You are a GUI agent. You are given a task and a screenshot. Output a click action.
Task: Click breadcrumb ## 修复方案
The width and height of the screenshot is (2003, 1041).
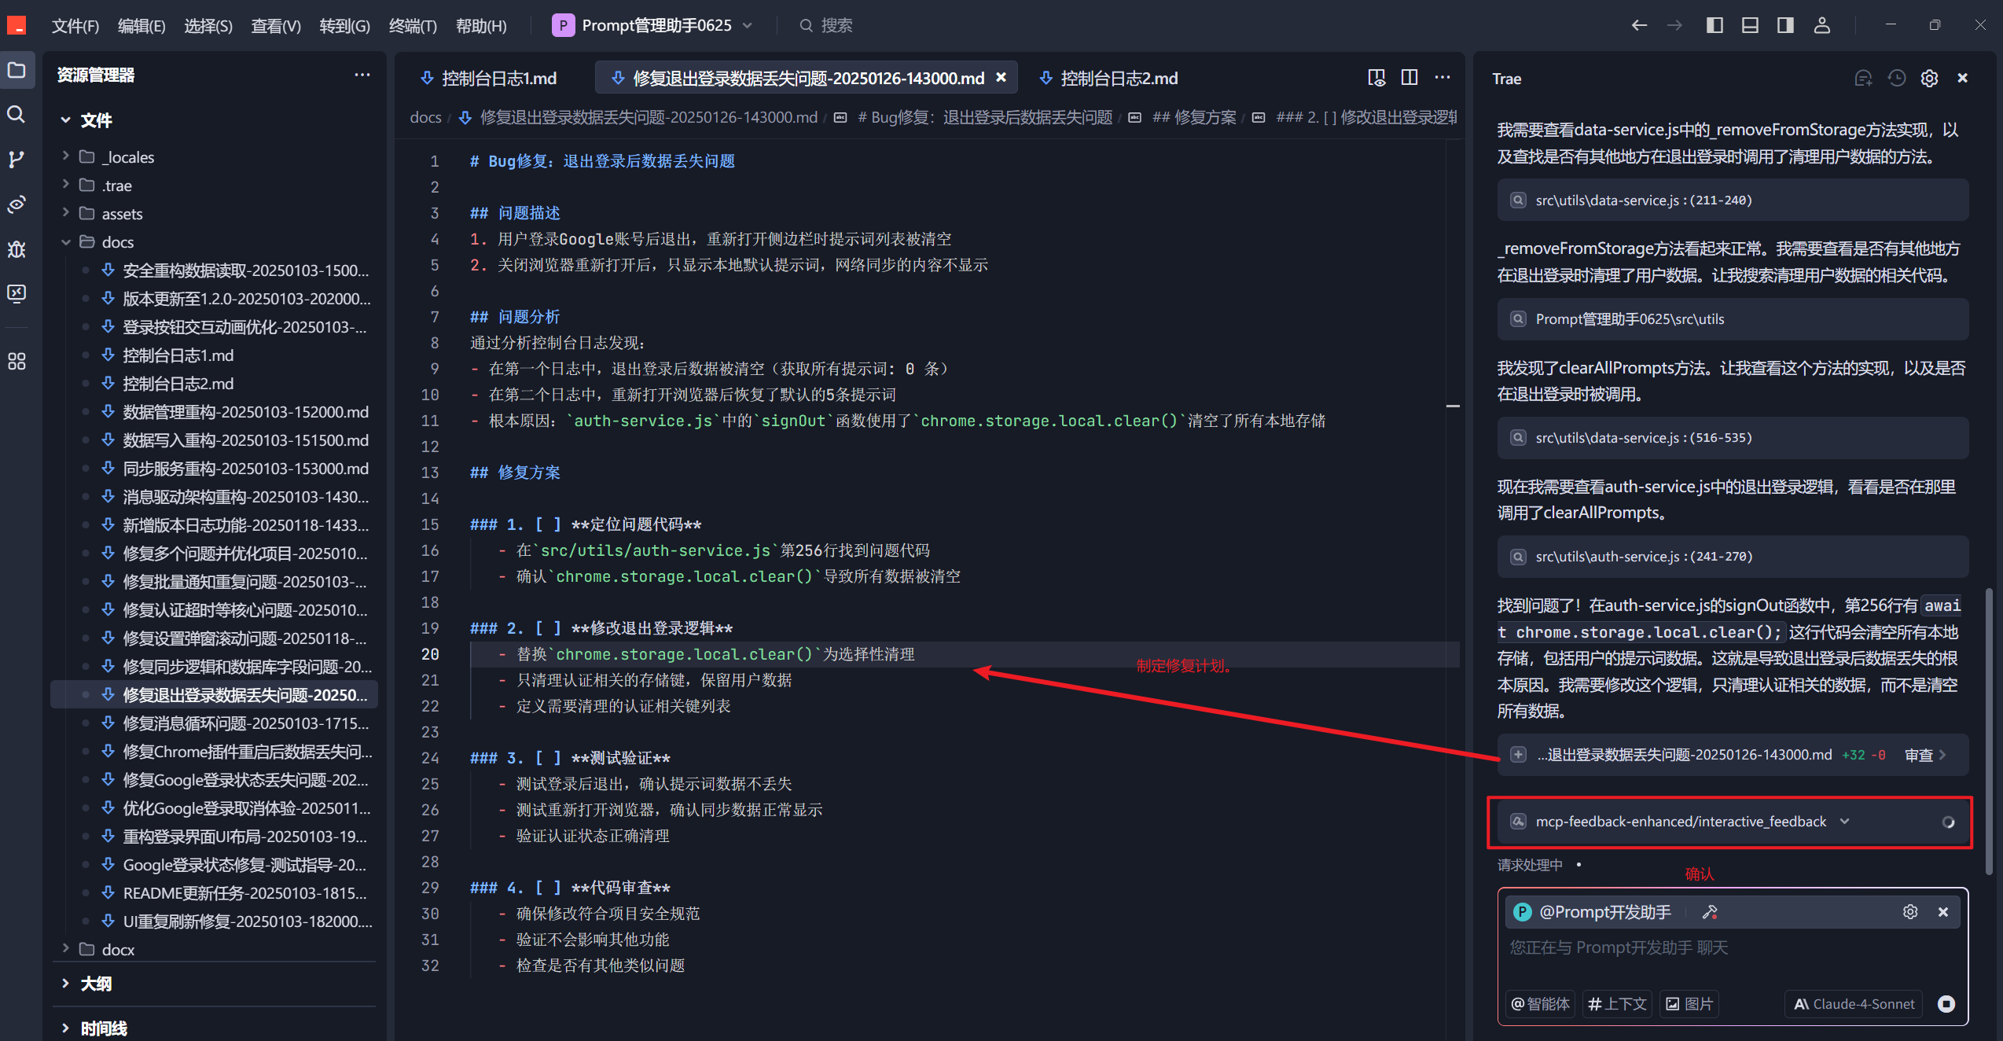click(1194, 117)
